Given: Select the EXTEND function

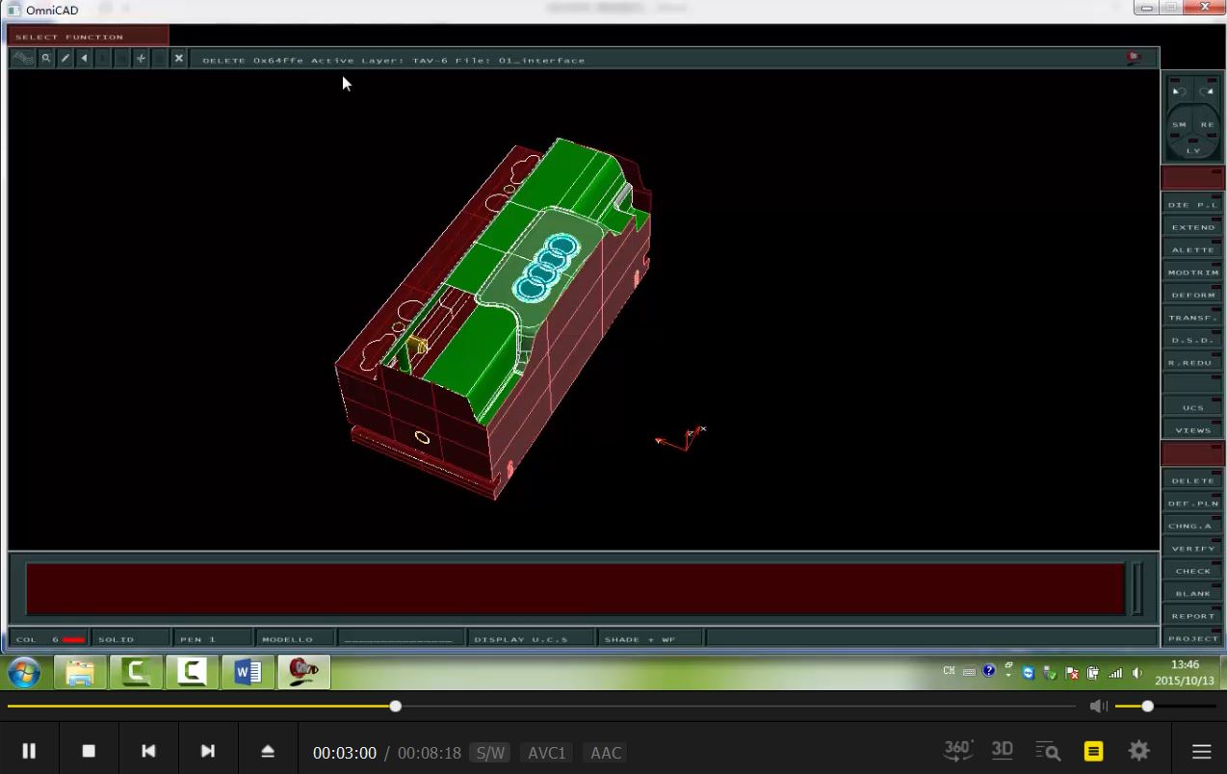Looking at the screenshot, I should (1193, 227).
